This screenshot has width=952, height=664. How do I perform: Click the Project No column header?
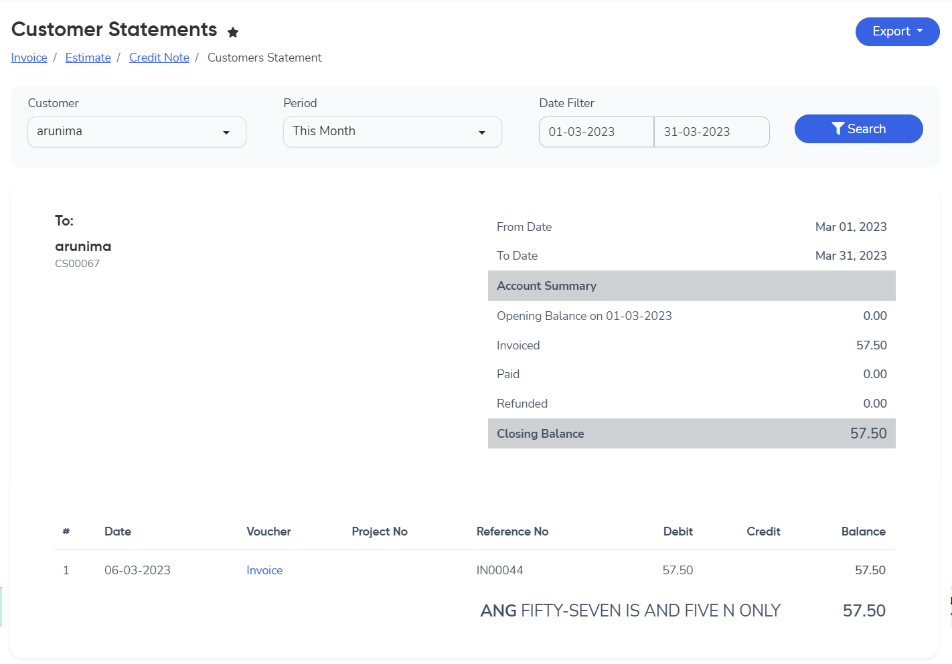[x=380, y=531]
